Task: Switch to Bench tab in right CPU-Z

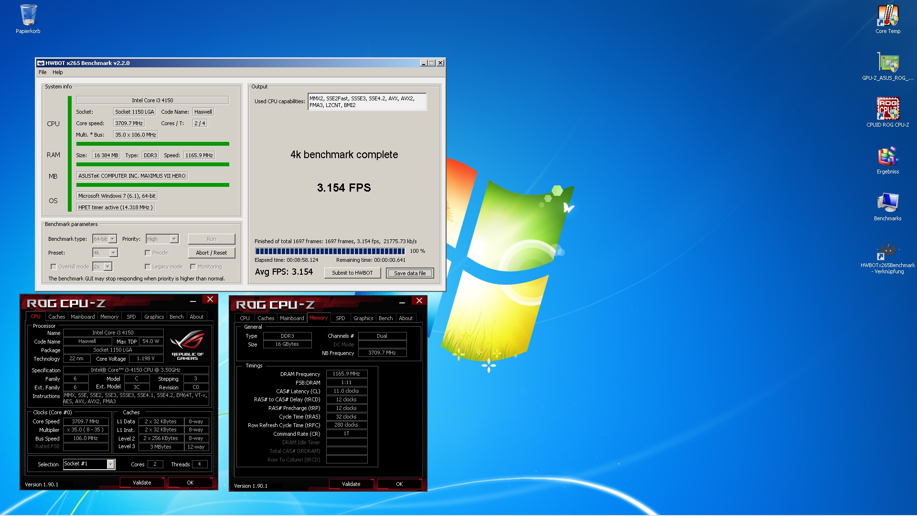Action: [x=386, y=318]
